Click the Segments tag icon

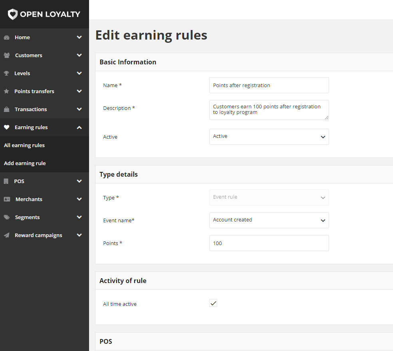click(x=7, y=217)
